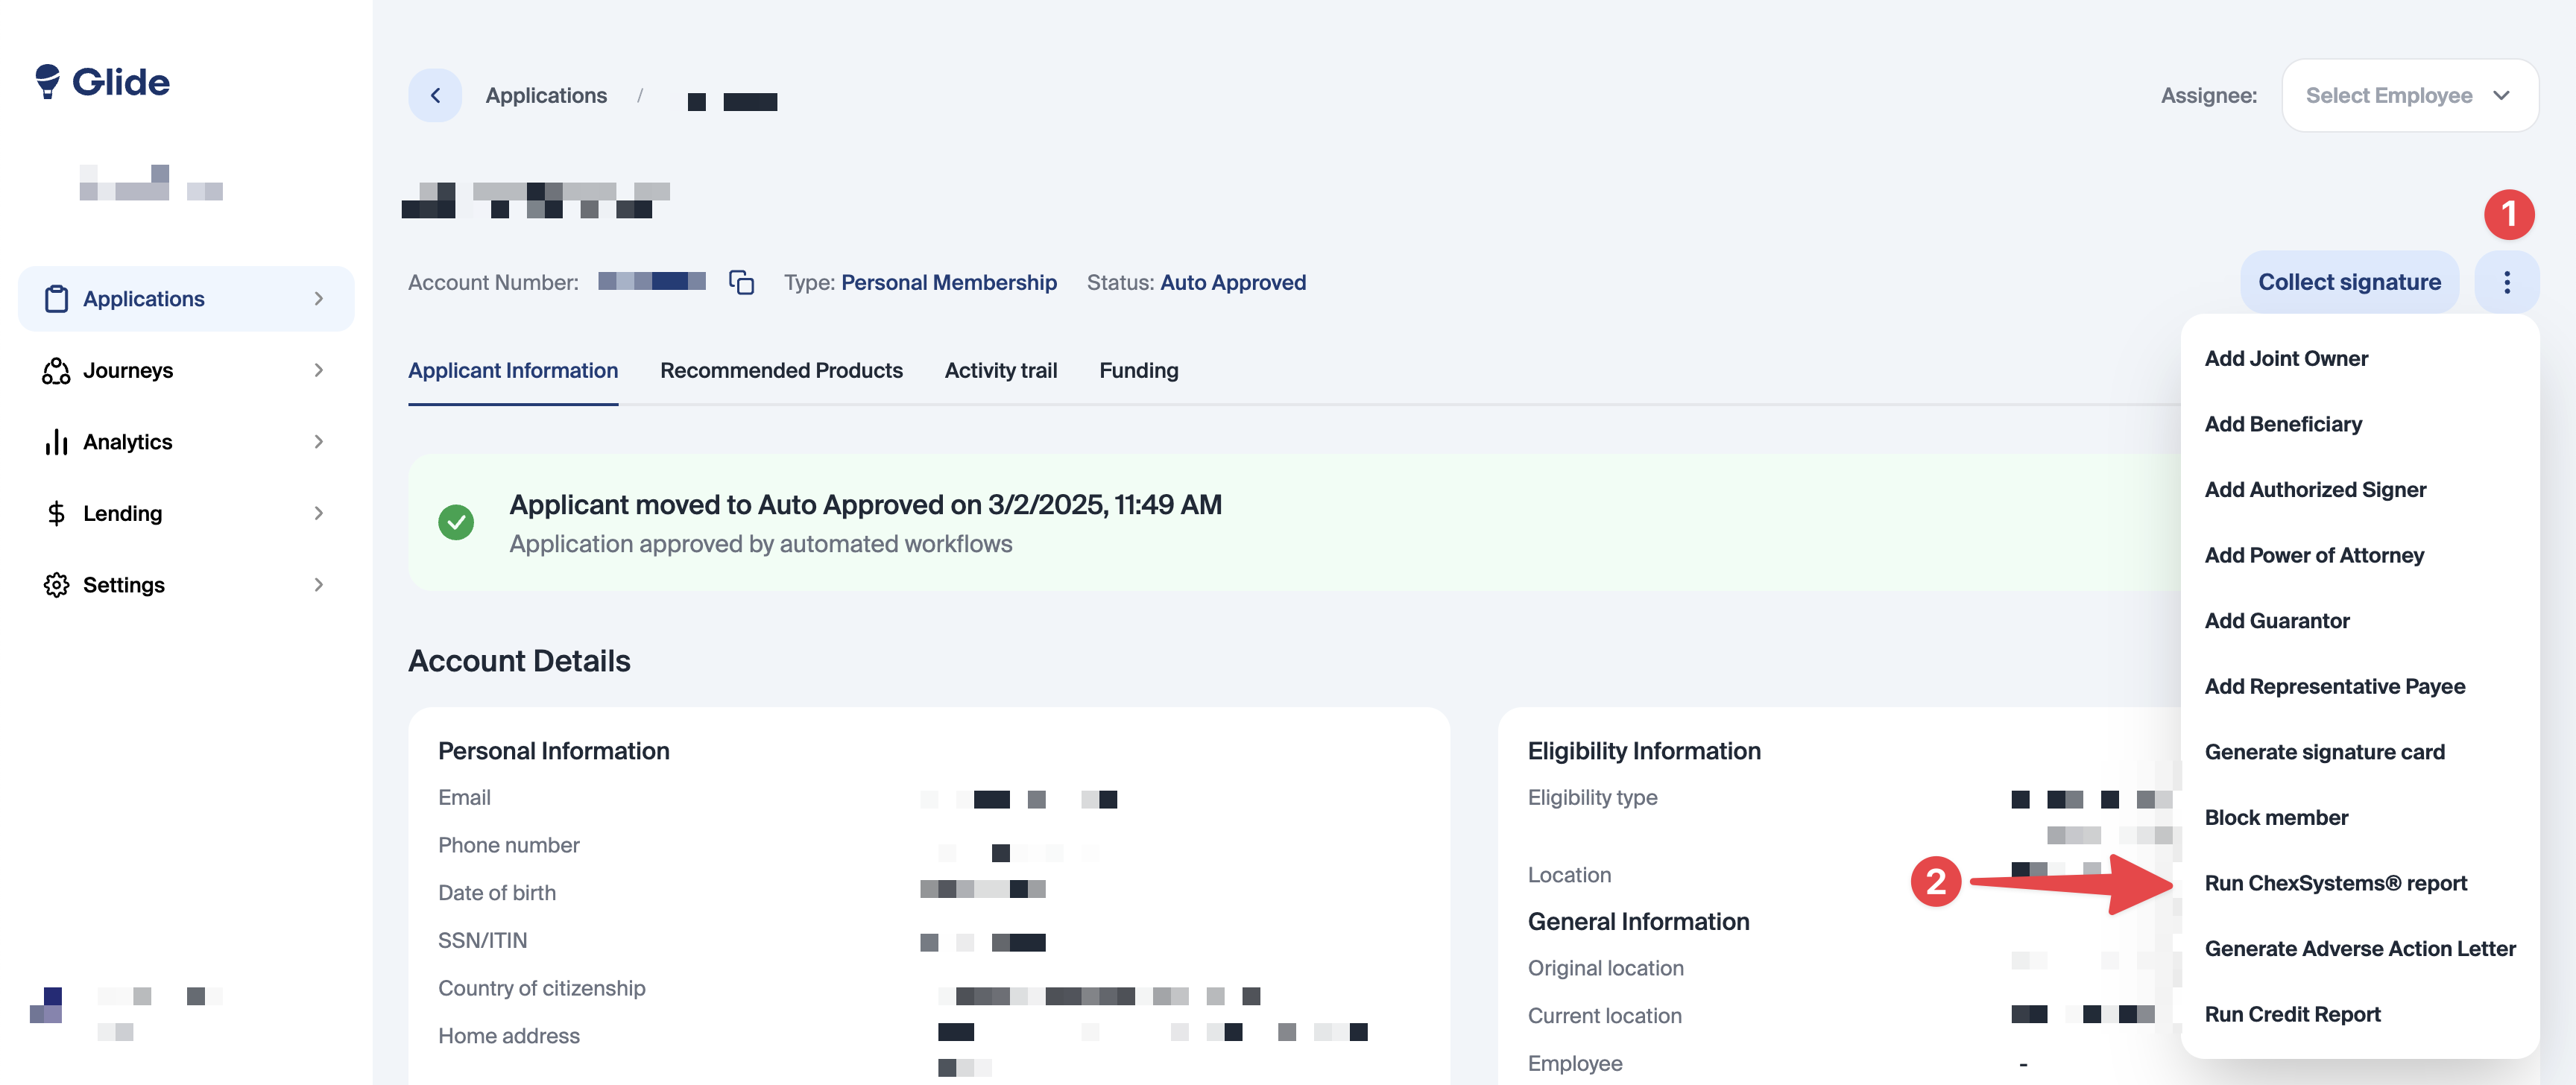Open the Activity trail tab
The image size is (2576, 1085).
[1000, 370]
